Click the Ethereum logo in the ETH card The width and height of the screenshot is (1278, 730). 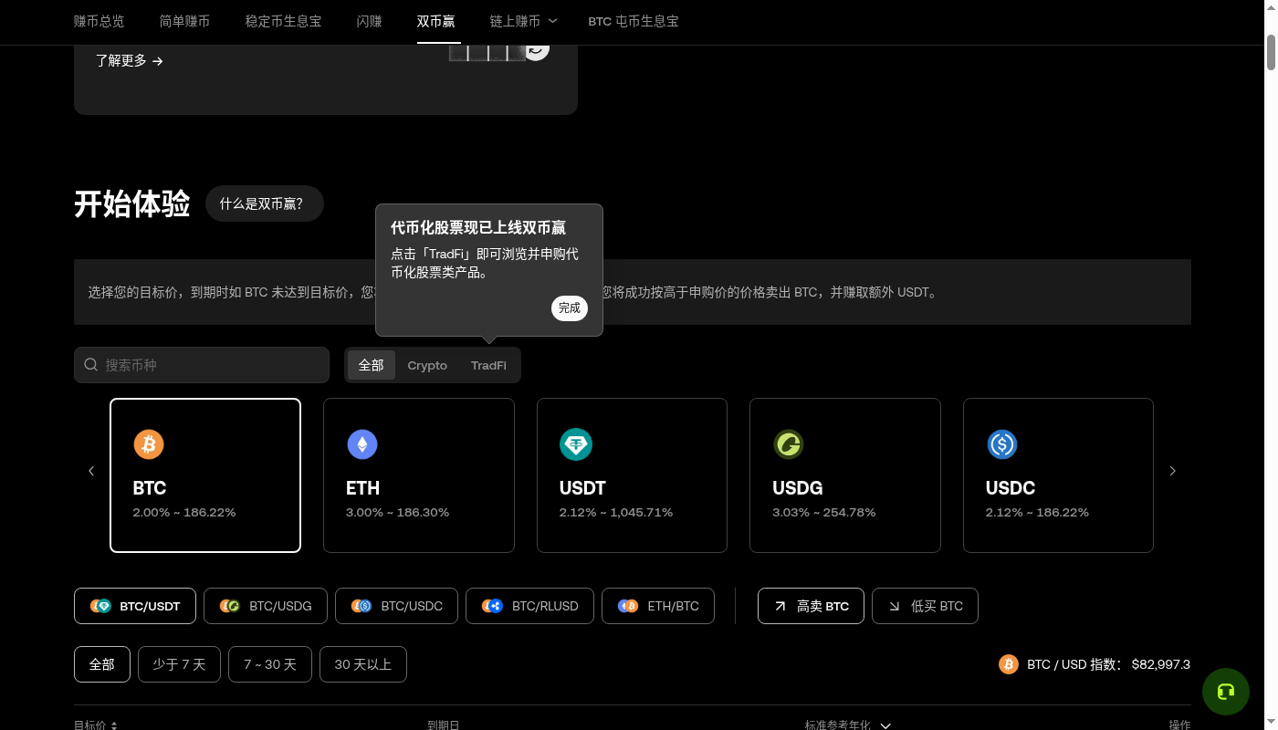[x=362, y=444]
